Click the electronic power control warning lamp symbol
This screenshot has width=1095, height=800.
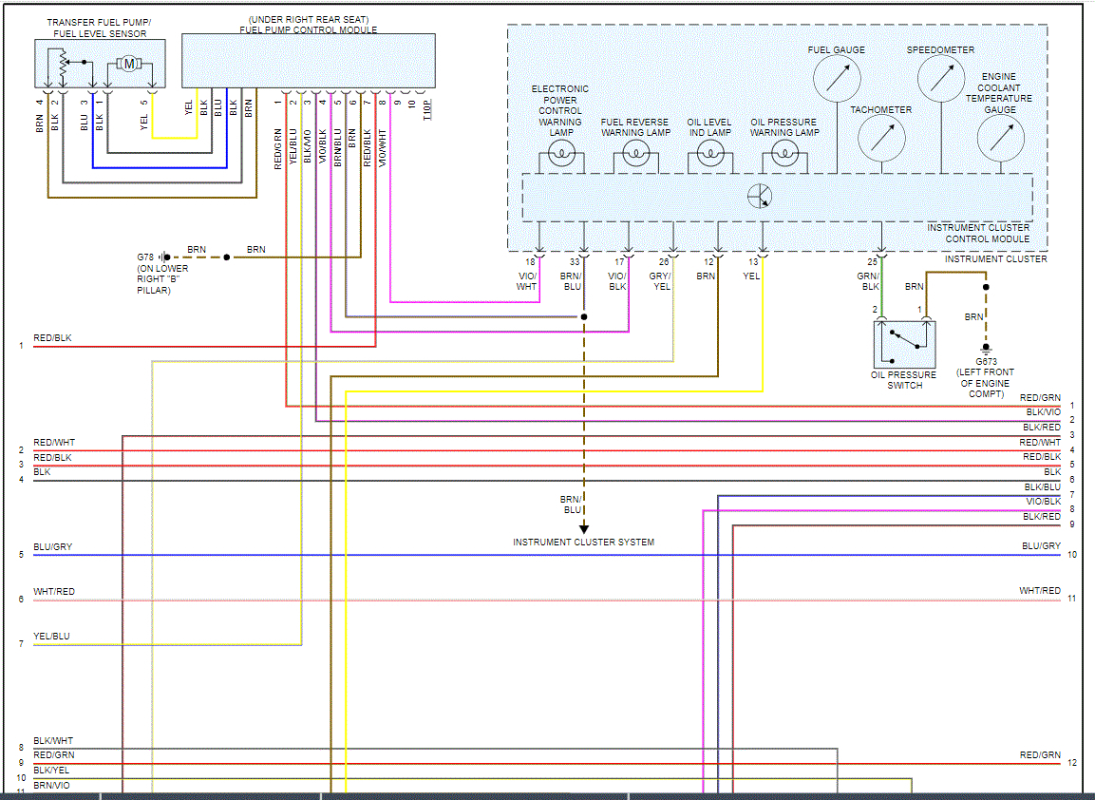pos(561,152)
